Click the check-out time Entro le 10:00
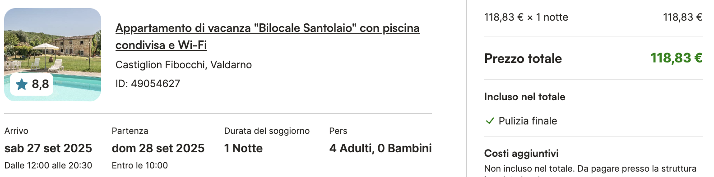The width and height of the screenshot is (714, 177). pyautogui.click(x=140, y=165)
